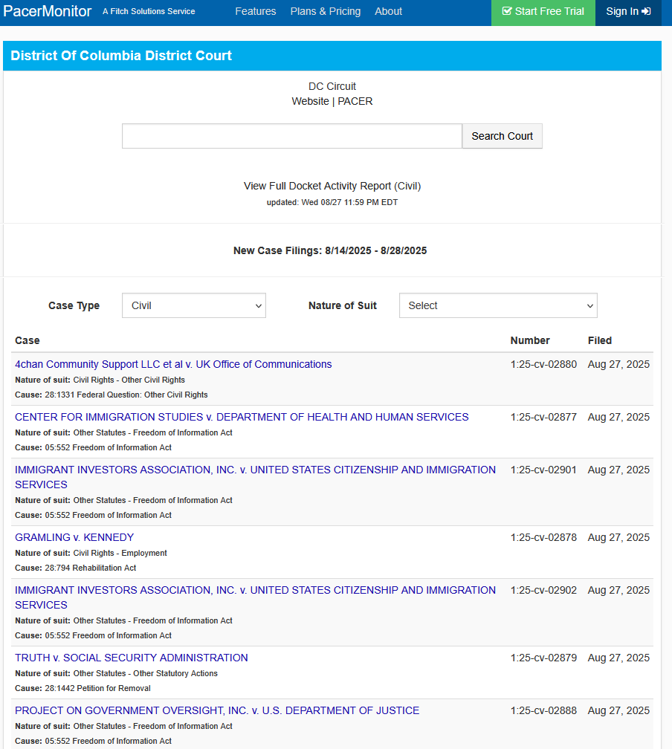Open the PACER link
672x749 pixels.
point(355,101)
